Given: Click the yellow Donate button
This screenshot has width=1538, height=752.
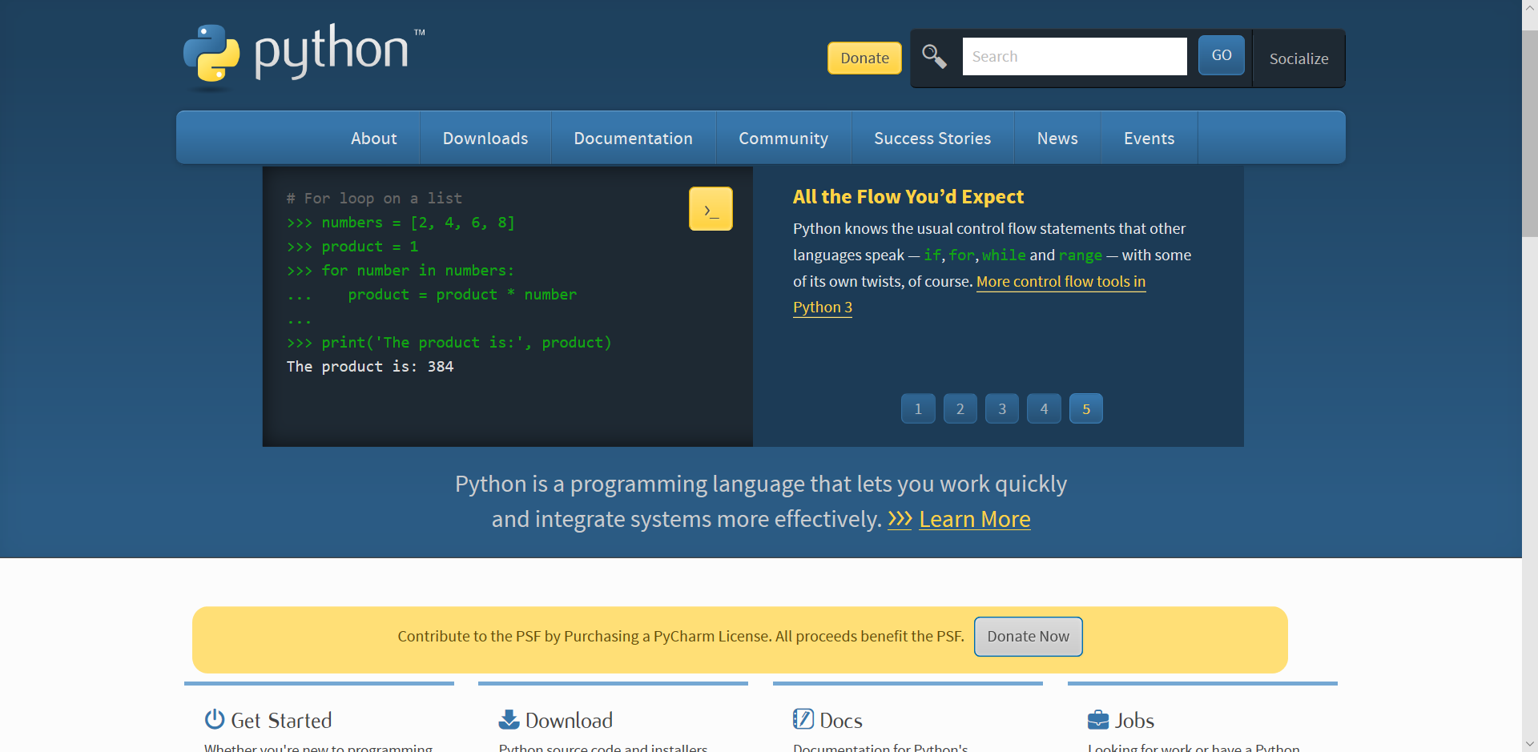Looking at the screenshot, I should pyautogui.click(x=864, y=58).
